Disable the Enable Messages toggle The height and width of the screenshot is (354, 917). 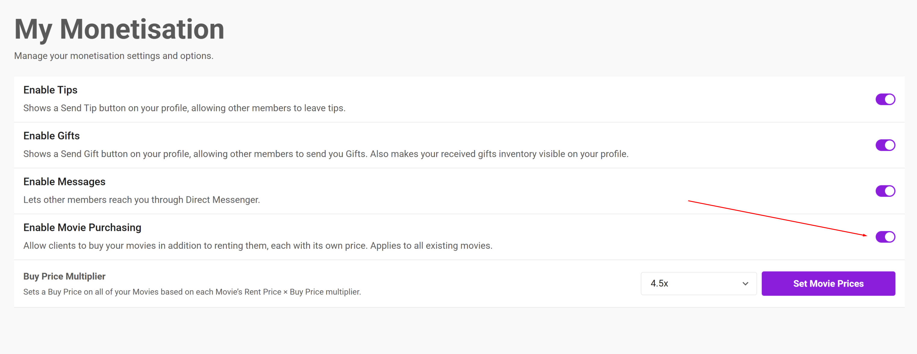[885, 191]
